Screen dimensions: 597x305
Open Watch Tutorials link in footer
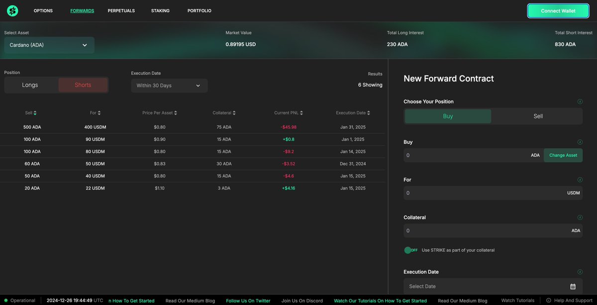point(518,301)
